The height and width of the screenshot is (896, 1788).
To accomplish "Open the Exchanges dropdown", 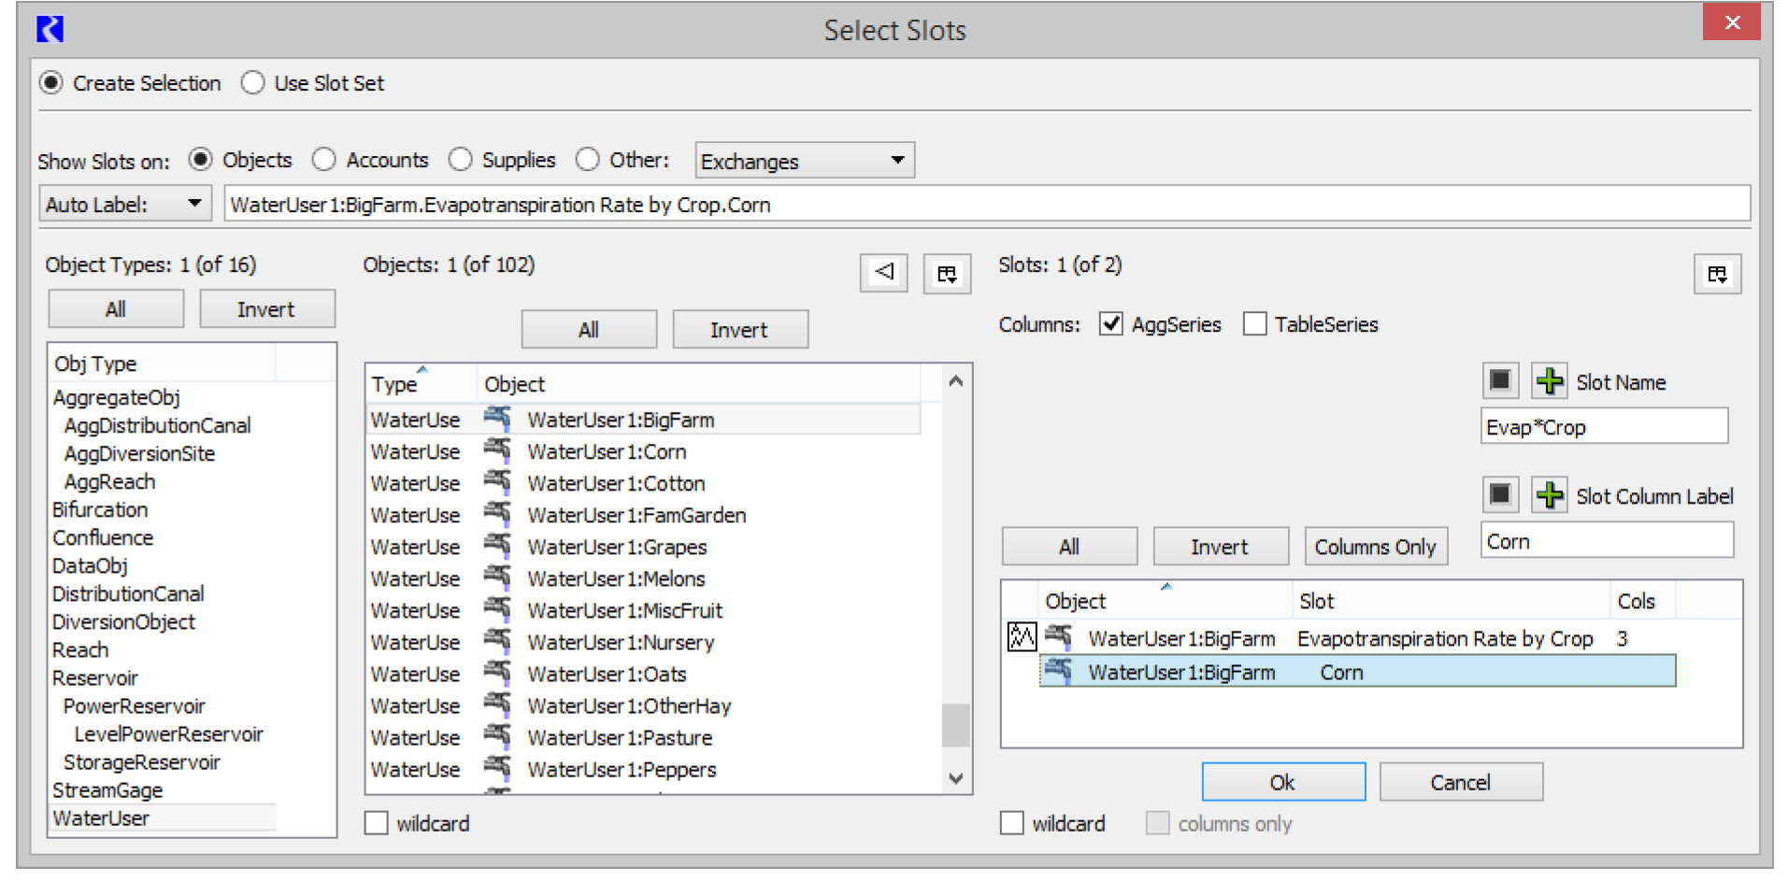I will click(x=804, y=161).
